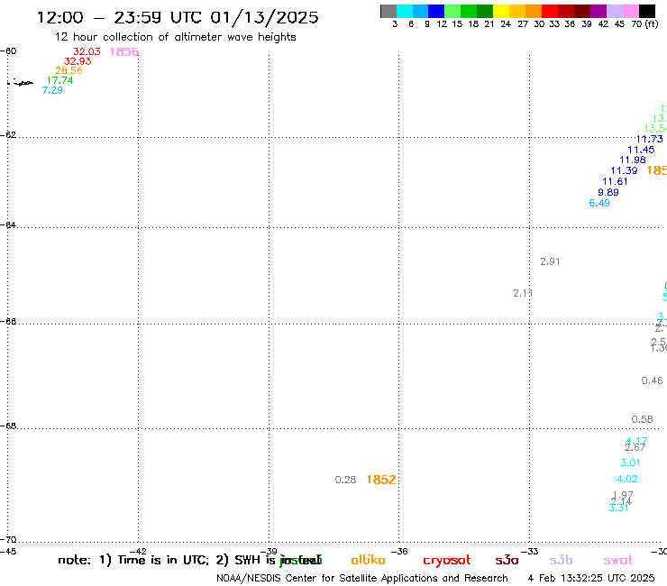
Task: Click the light blue value 6.49
Action: tap(599, 203)
